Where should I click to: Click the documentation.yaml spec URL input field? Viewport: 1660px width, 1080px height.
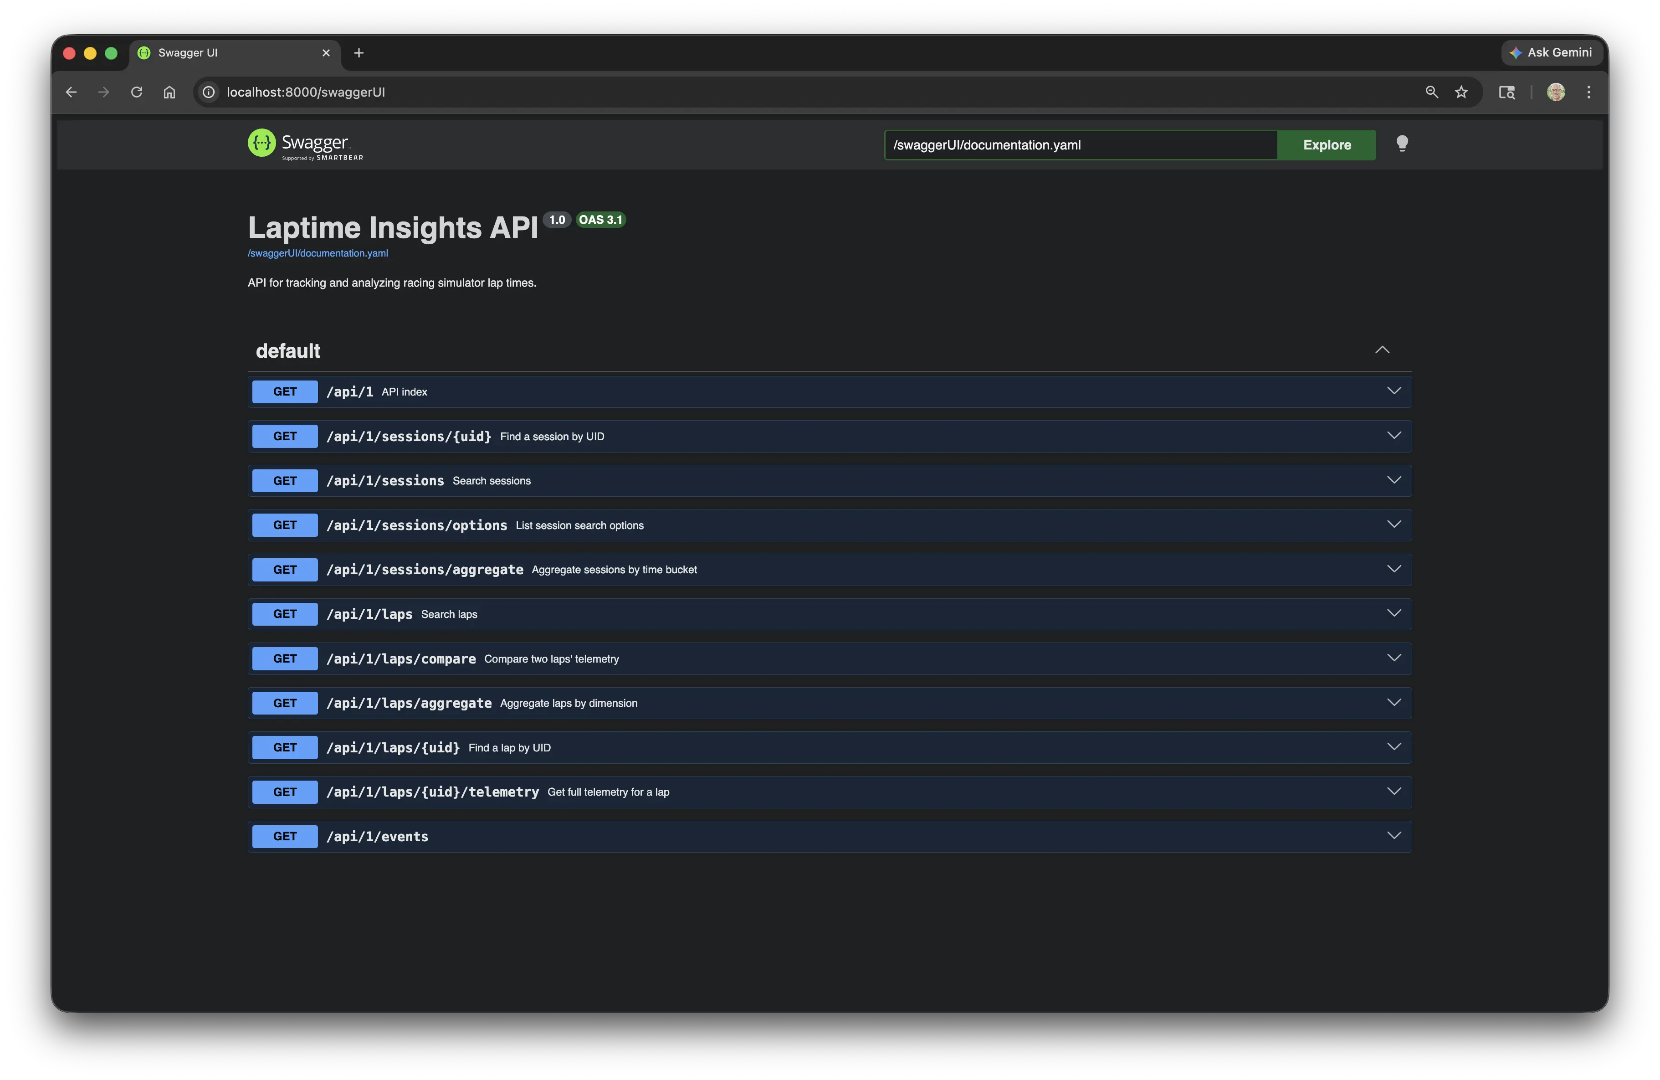click(1081, 145)
